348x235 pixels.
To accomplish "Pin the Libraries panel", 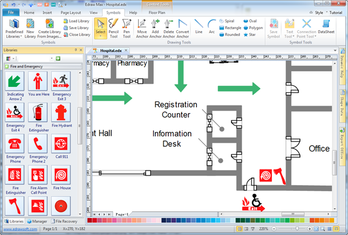I will (75, 50).
